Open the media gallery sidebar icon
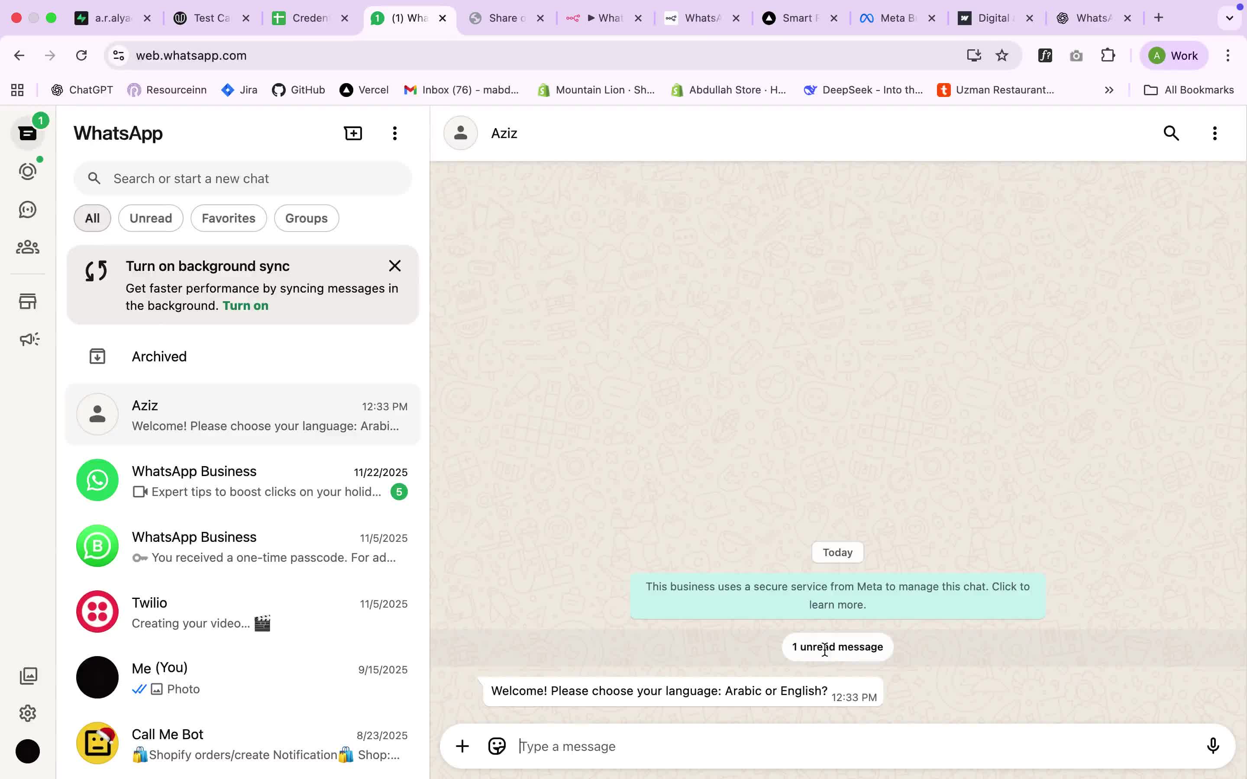This screenshot has width=1247, height=779. click(28, 676)
